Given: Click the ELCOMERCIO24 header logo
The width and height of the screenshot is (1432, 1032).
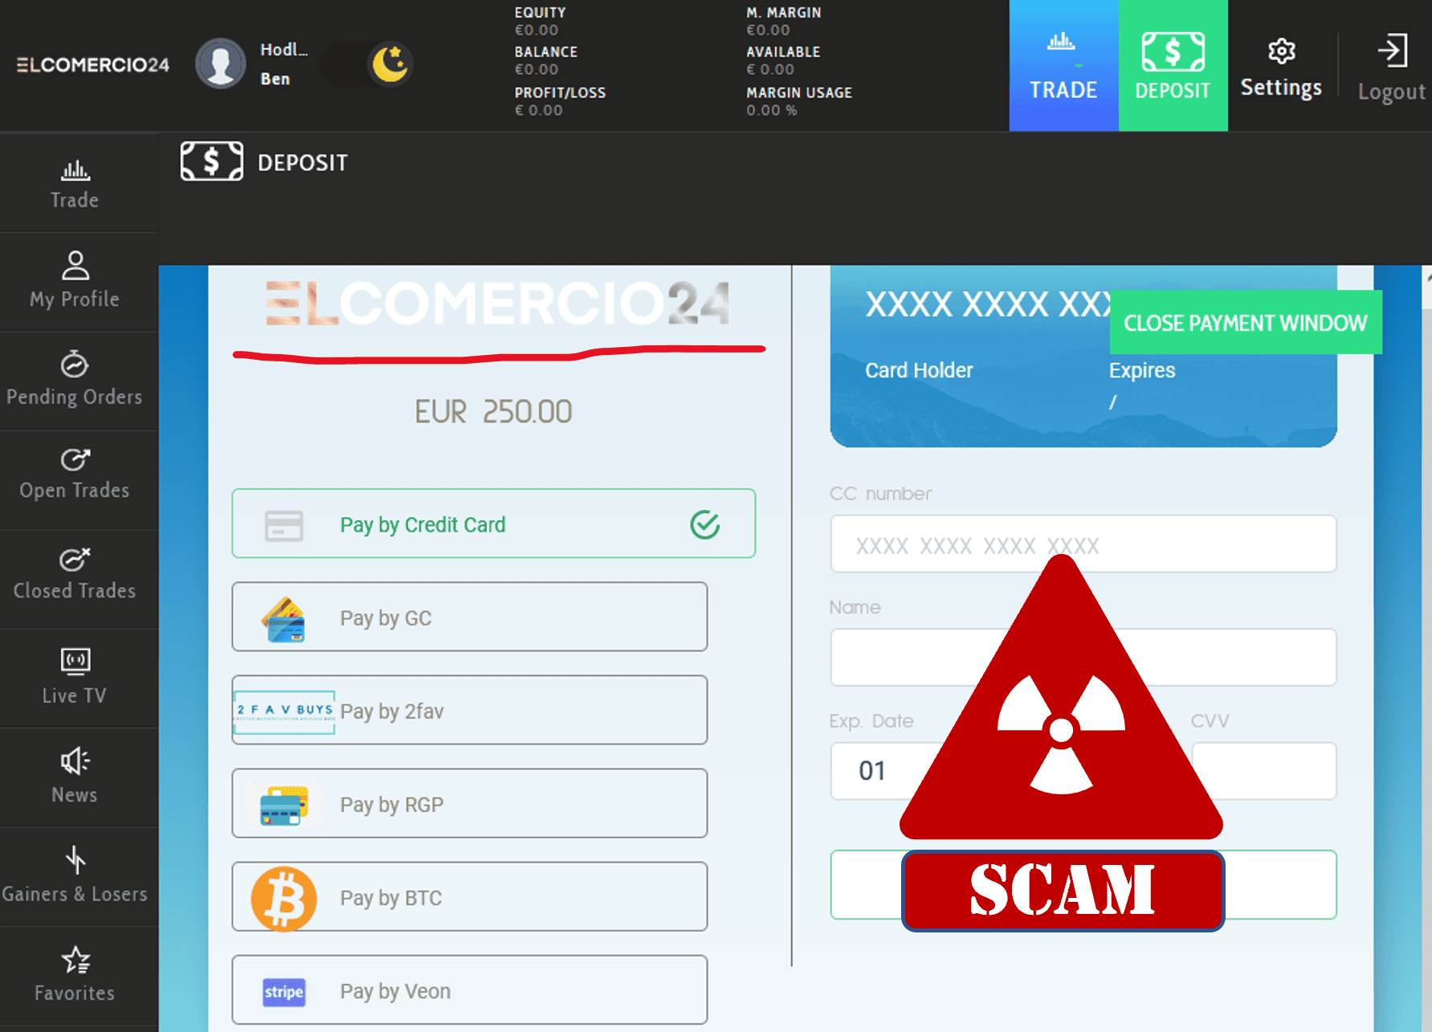Looking at the screenshot, I should (x=93, y=65).
